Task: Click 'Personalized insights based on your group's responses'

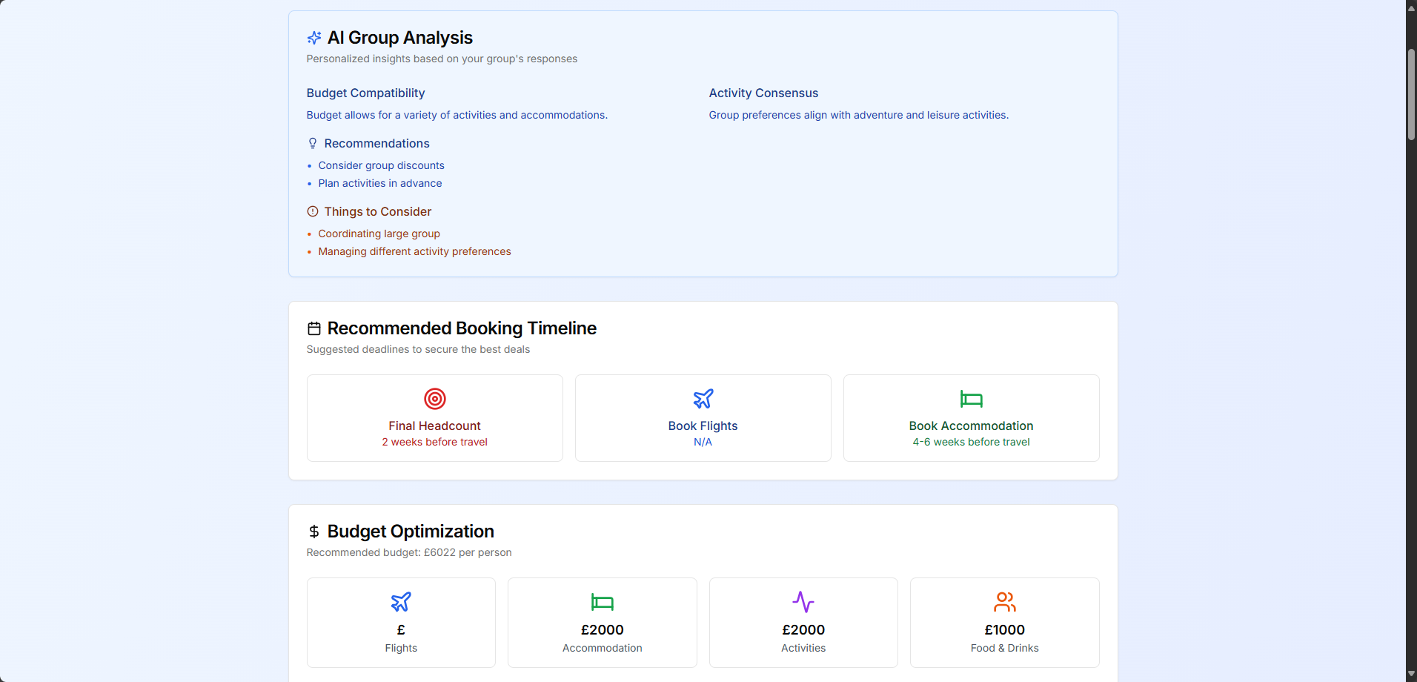Action: pyautogui.click(x=442, y=59)
